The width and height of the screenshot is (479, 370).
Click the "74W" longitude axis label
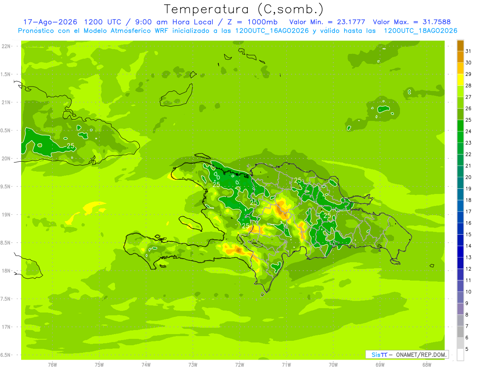click(x=146, y=364)
